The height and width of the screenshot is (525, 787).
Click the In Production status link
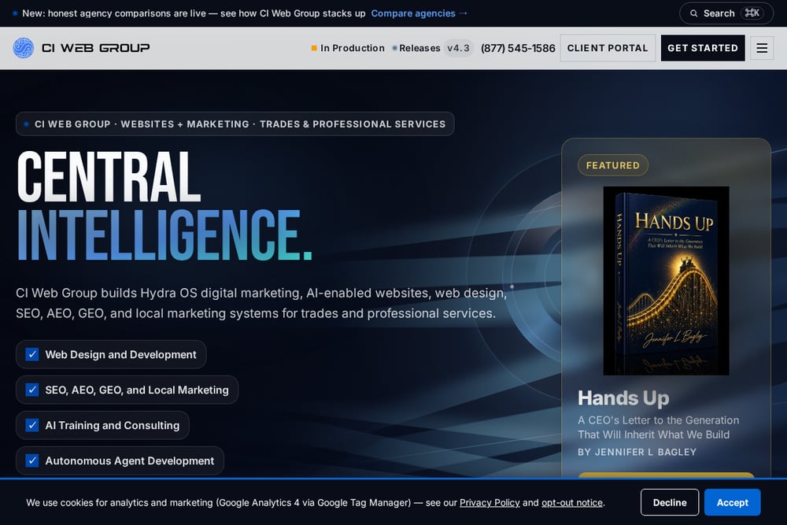coord(348,48)
